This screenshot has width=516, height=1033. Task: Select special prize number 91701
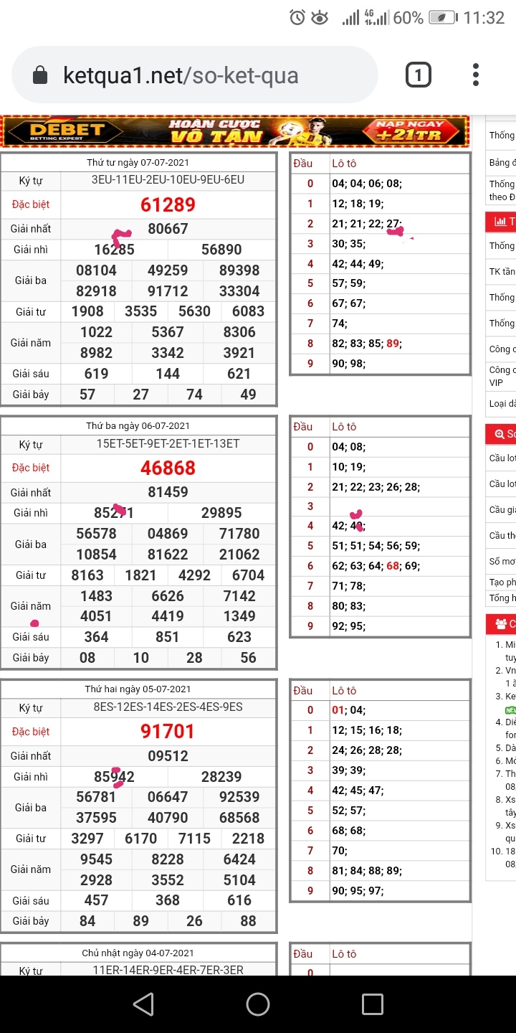[x=168, y=731]
